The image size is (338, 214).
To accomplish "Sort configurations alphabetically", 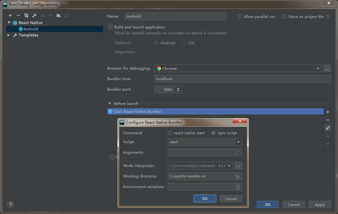I will pos(67,15).
